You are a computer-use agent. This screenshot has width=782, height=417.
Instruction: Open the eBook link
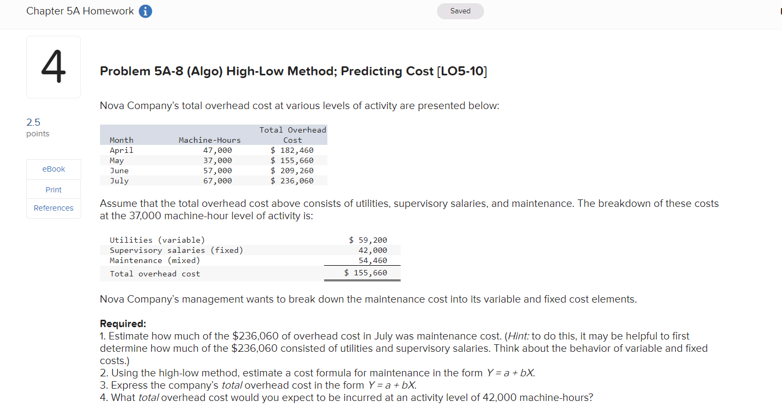[53, 169]
